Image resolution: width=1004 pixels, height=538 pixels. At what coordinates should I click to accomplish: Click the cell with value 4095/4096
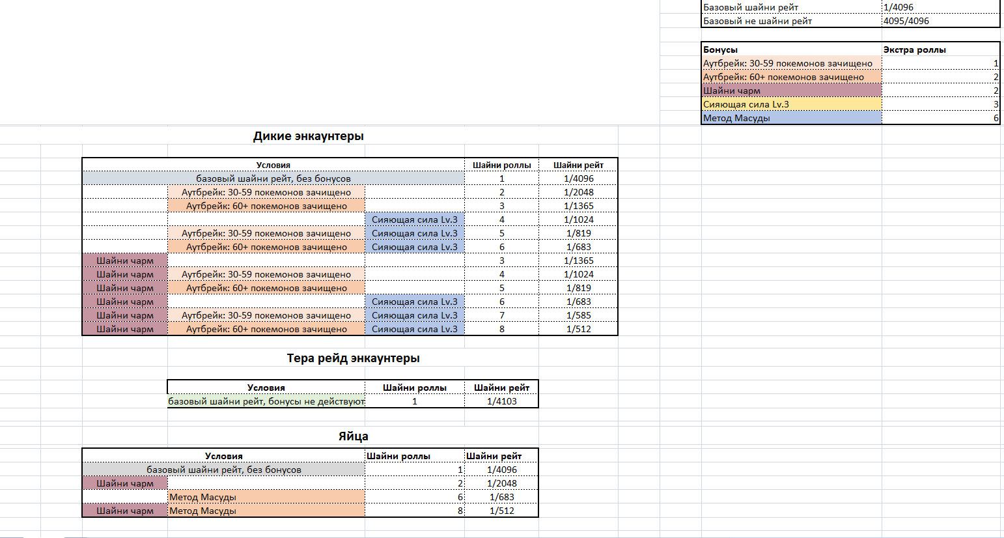[941, 21]
